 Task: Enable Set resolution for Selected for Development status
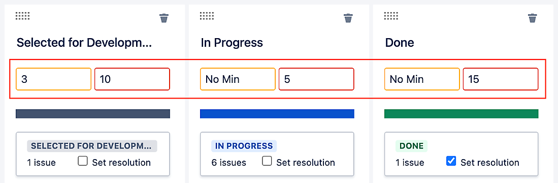click(83, 162)
